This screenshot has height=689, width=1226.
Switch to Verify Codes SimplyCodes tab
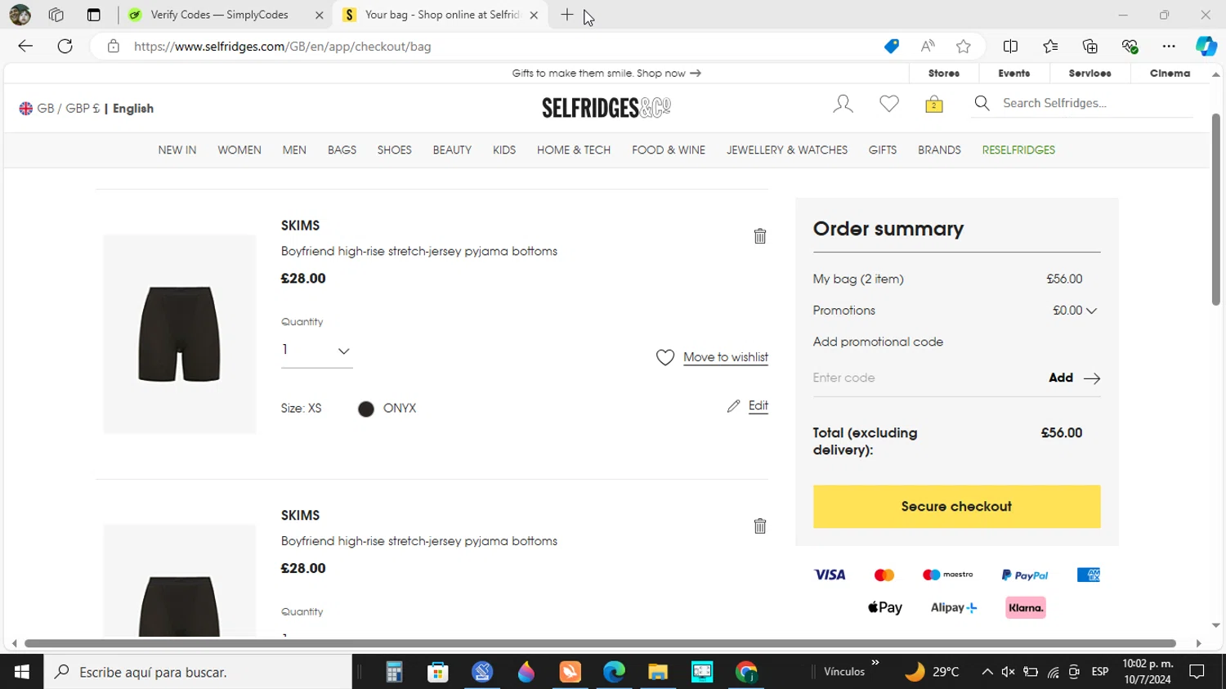[x=219, y=15]
